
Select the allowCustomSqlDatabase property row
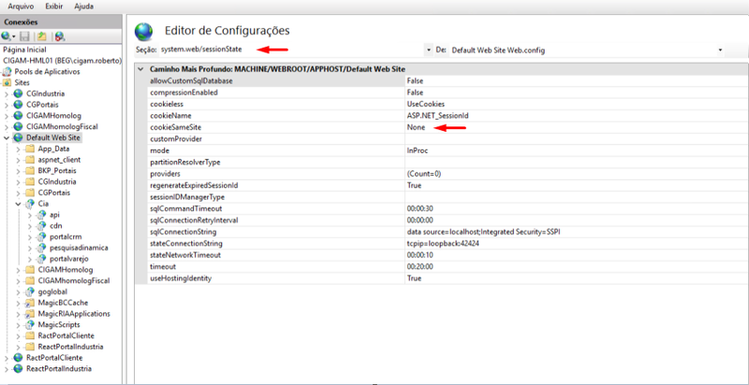coord(441,81)
